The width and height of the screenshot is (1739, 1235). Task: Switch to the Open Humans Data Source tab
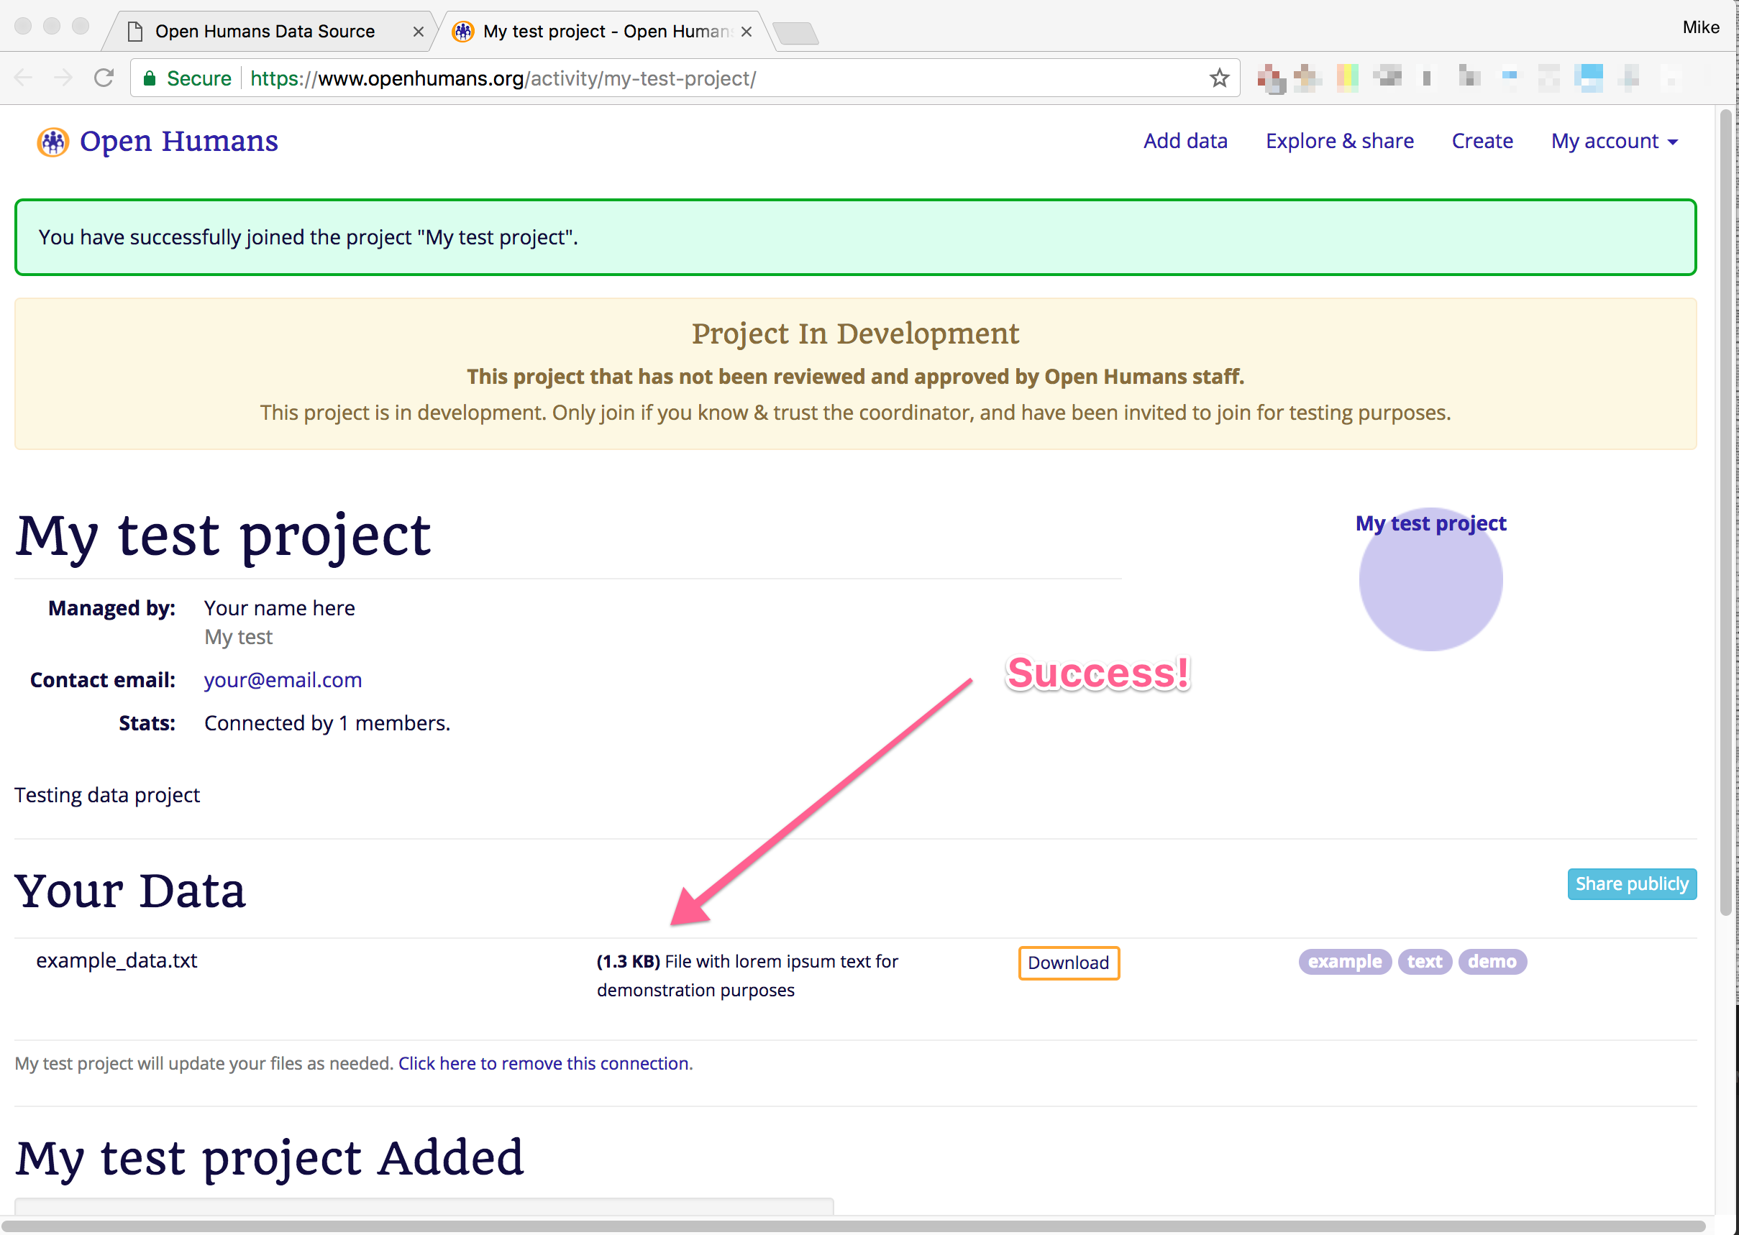click(x=265, y=31)
